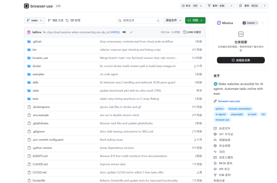Open Monica panel three-dot menu
277x183 pixels.
click(263, 23)
